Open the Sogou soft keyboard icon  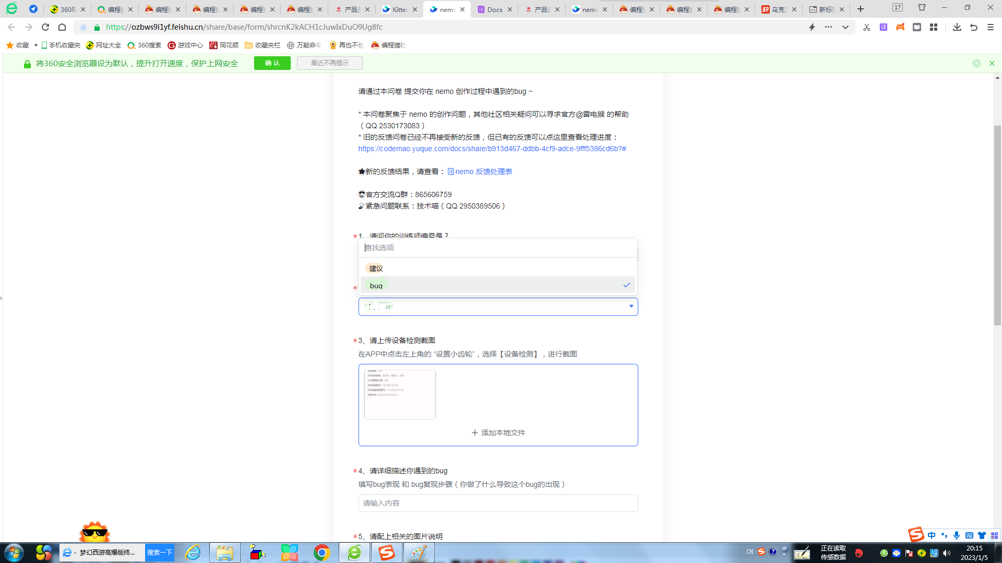pos(969,535)
